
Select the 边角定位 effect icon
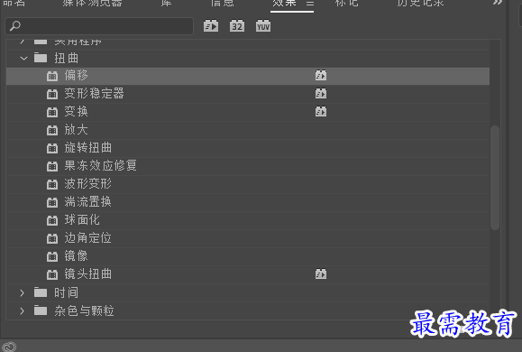pyautogui.click(x=52, y=238)
